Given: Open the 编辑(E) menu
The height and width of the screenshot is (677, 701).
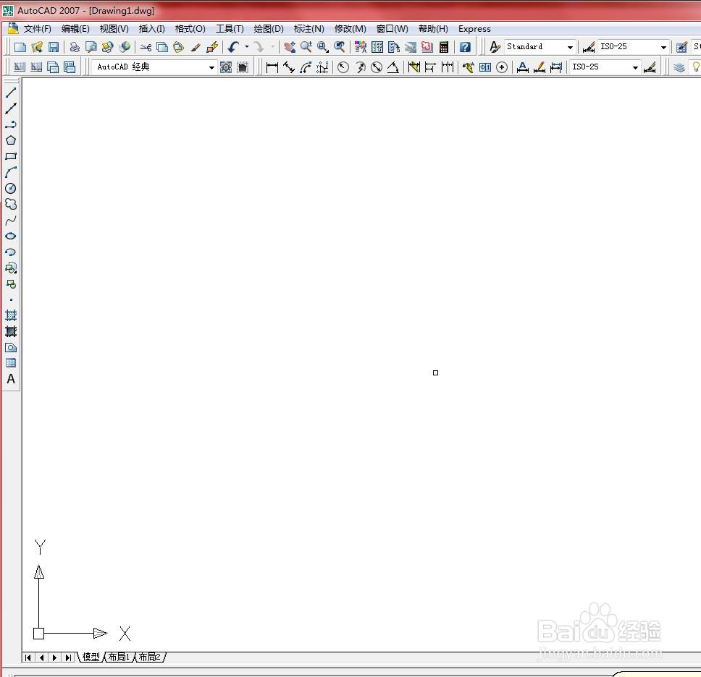Looking at the screenshot, I should pos(75,29).
